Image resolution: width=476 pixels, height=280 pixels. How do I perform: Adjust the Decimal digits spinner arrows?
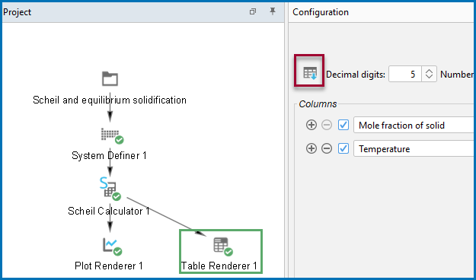tap(429, 74)
